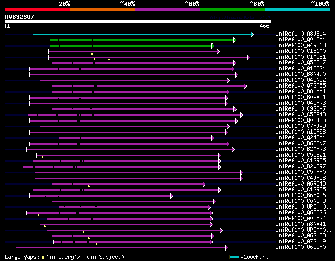This screenshot has width=335, height=261.
Task: Click the cyan ~100% color scale segment
Action: click(298, 9)
